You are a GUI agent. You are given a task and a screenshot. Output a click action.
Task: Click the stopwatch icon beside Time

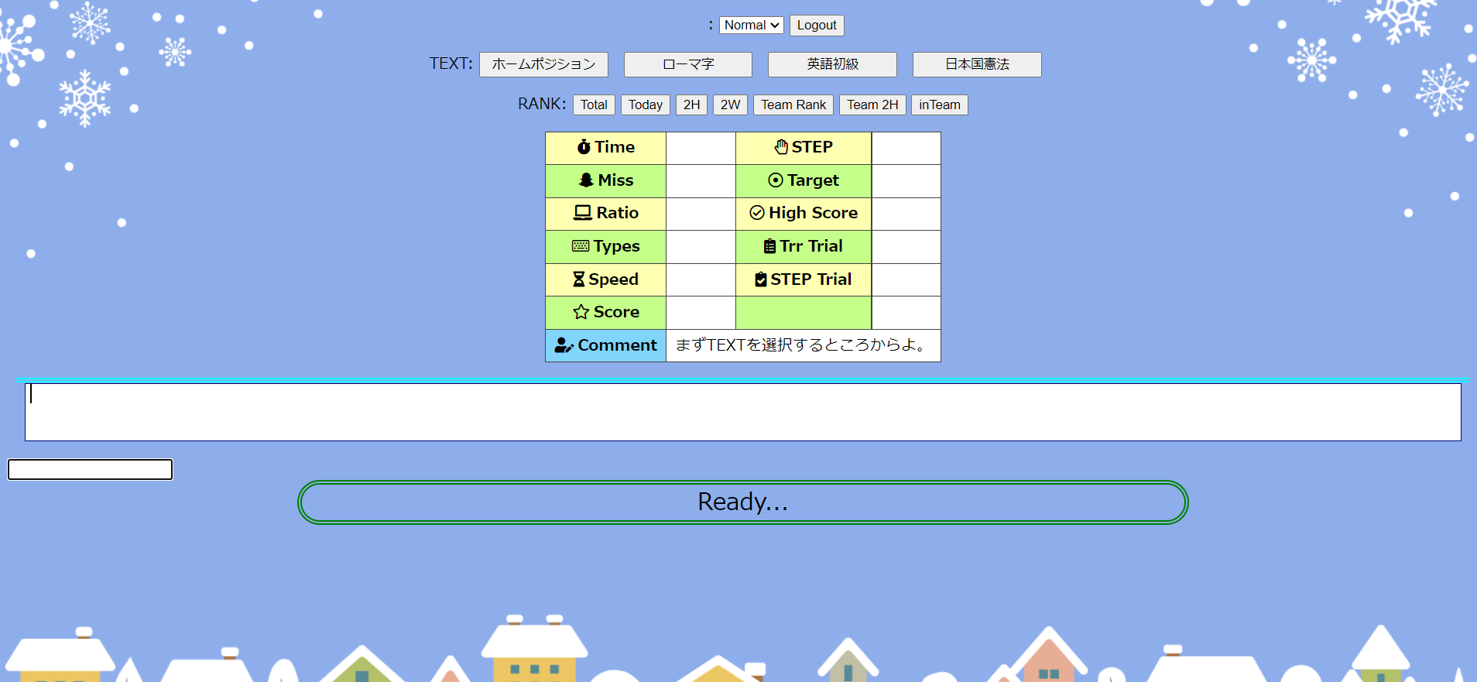(584, 147)
